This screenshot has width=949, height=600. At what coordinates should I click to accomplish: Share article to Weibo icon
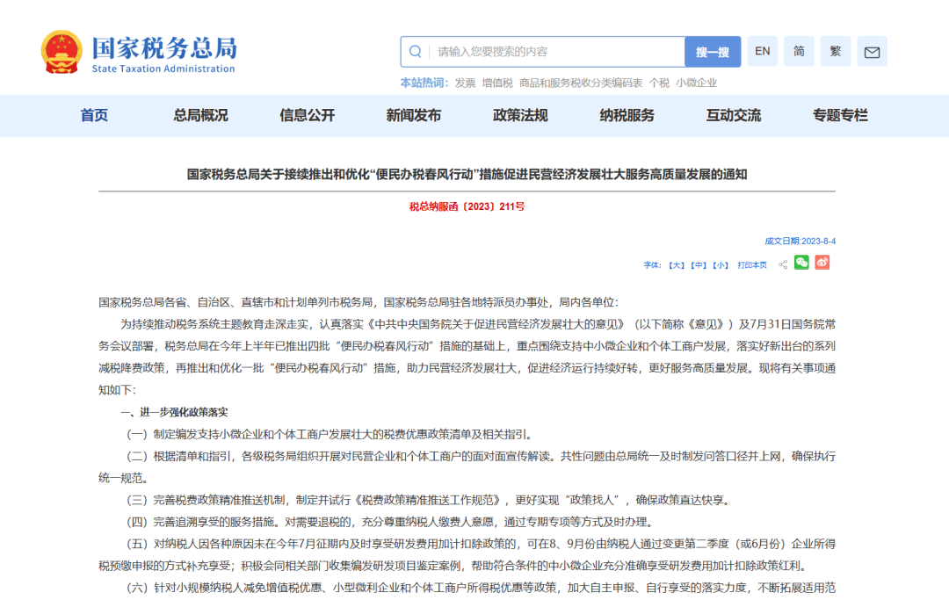tap(822, 263)
